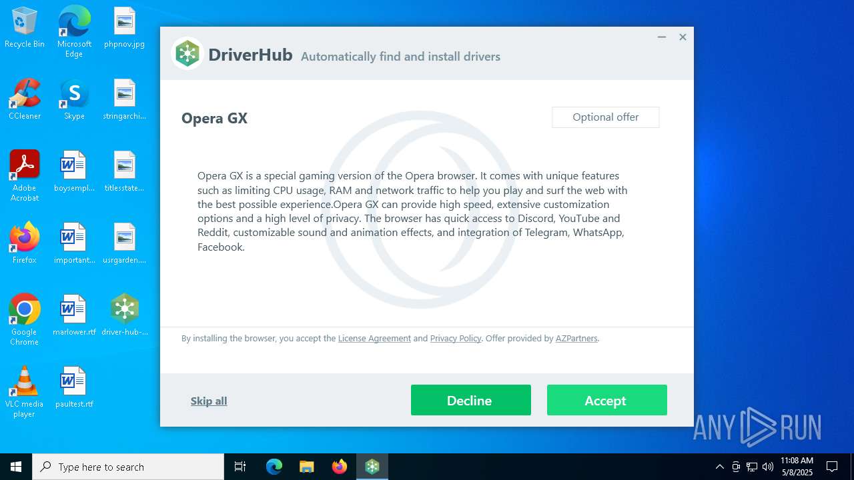Launch Adobe Acrobat desktop icon

pyautogui.click(x=25, y=176)
